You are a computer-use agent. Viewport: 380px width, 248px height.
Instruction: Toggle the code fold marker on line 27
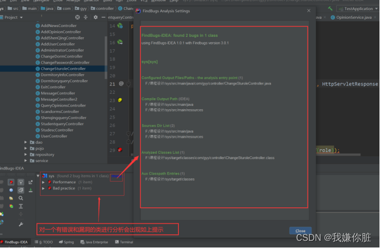pos(129,133)
